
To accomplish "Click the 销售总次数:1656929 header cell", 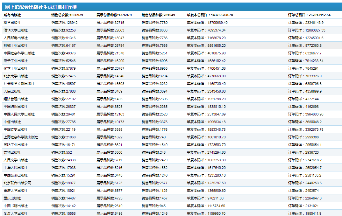I will click(x=67, y=15).
